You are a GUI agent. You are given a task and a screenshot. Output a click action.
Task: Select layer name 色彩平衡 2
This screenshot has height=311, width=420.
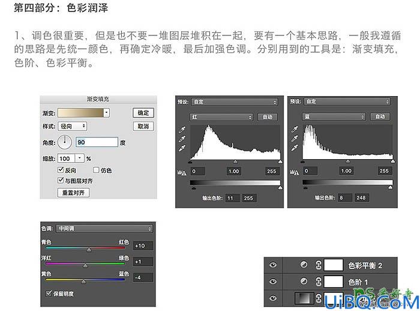365,265
